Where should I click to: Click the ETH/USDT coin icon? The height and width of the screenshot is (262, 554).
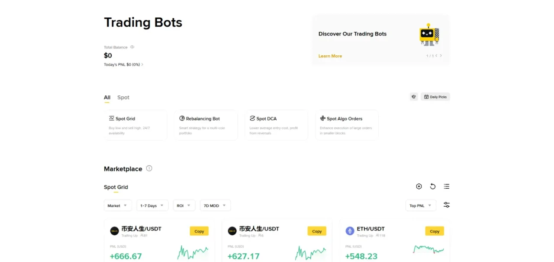pos(350,231)
